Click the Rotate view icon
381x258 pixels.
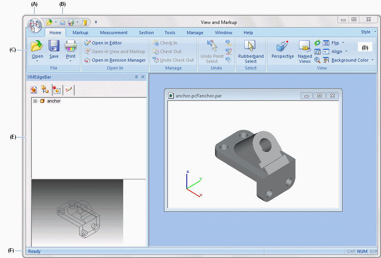pos(318,43)
